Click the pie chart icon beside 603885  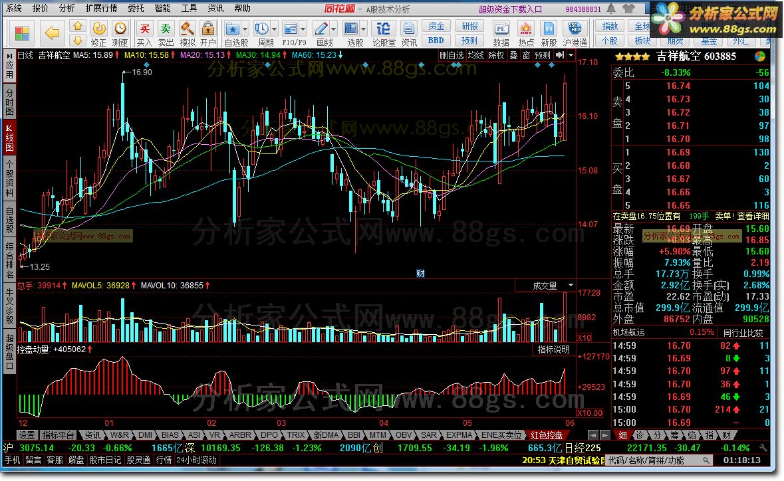click(x=760, y=56)
